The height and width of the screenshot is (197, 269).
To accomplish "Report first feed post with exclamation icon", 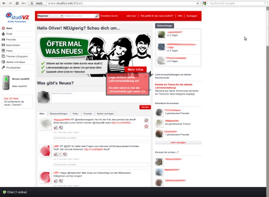I will (x=146, y=127).
